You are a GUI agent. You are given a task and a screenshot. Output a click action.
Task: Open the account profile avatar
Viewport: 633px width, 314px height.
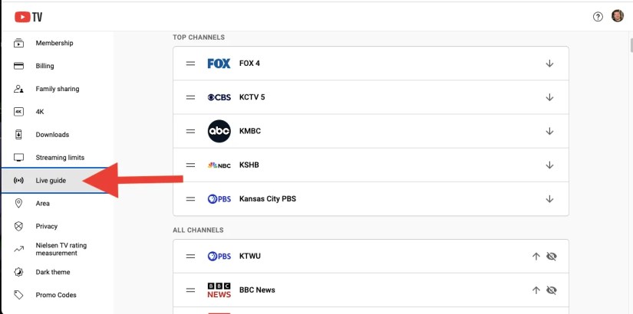click(x=617, y=16)
